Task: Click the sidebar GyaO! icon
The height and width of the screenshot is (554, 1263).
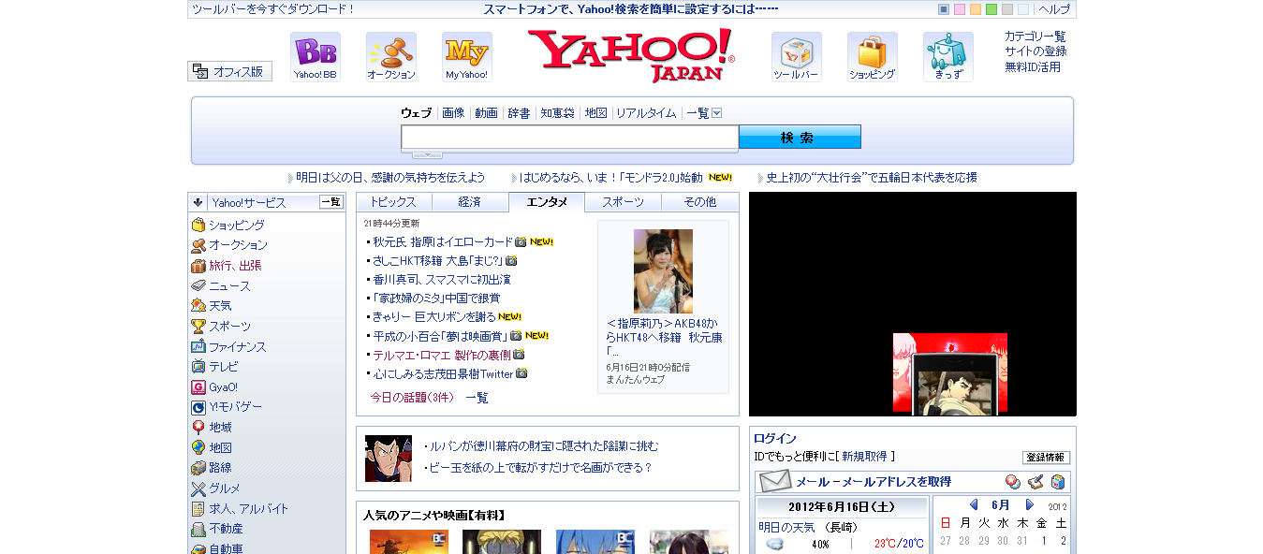Action: point(198,386)
